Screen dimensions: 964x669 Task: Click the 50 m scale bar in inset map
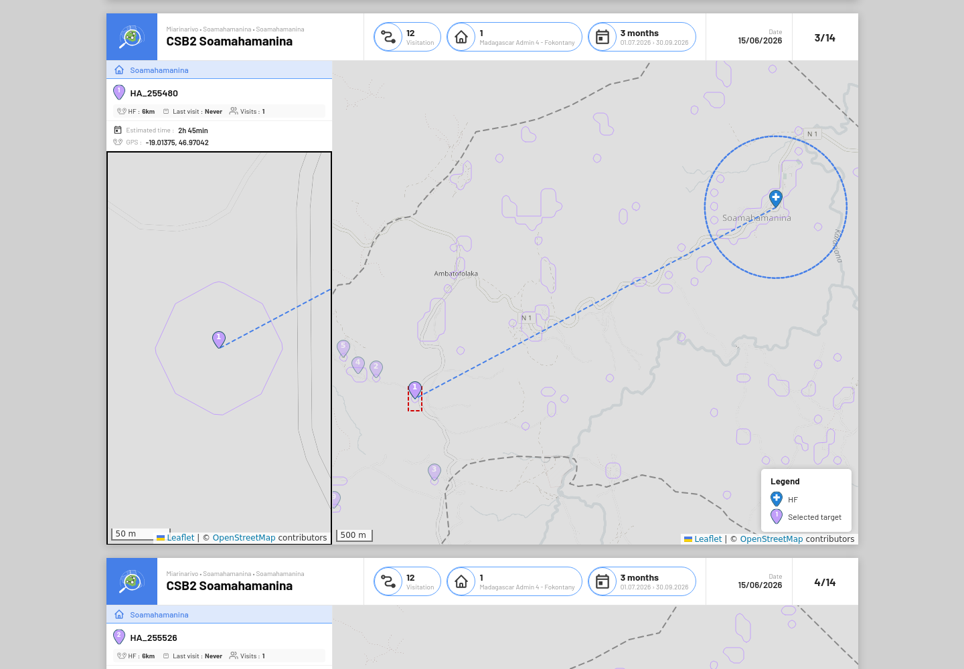coord(141,534)
